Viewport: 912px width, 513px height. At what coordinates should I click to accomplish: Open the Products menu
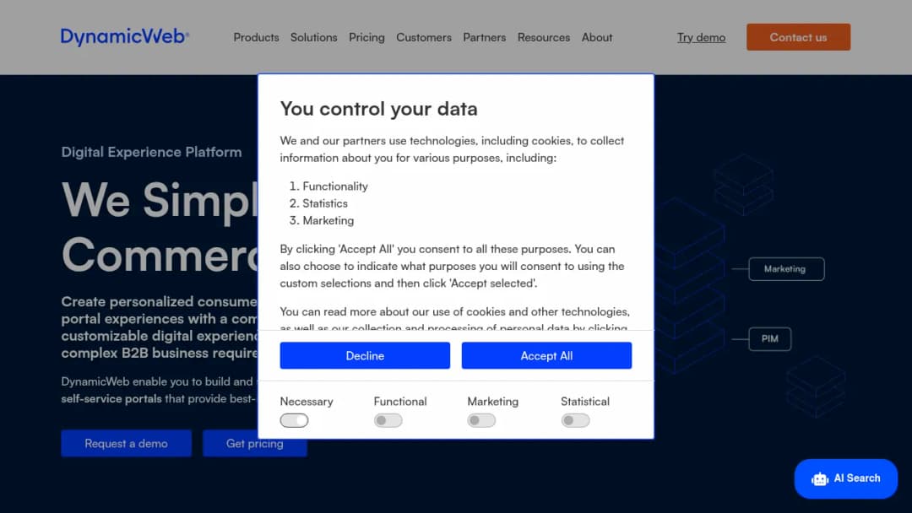coord(256,37)
